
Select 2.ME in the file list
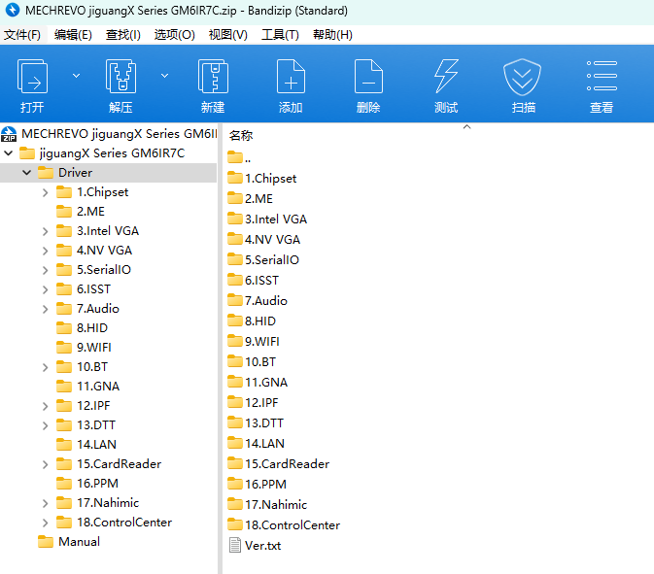coord(251,199)
